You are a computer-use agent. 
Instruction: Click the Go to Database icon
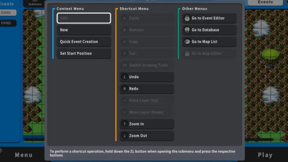(187, 30)
